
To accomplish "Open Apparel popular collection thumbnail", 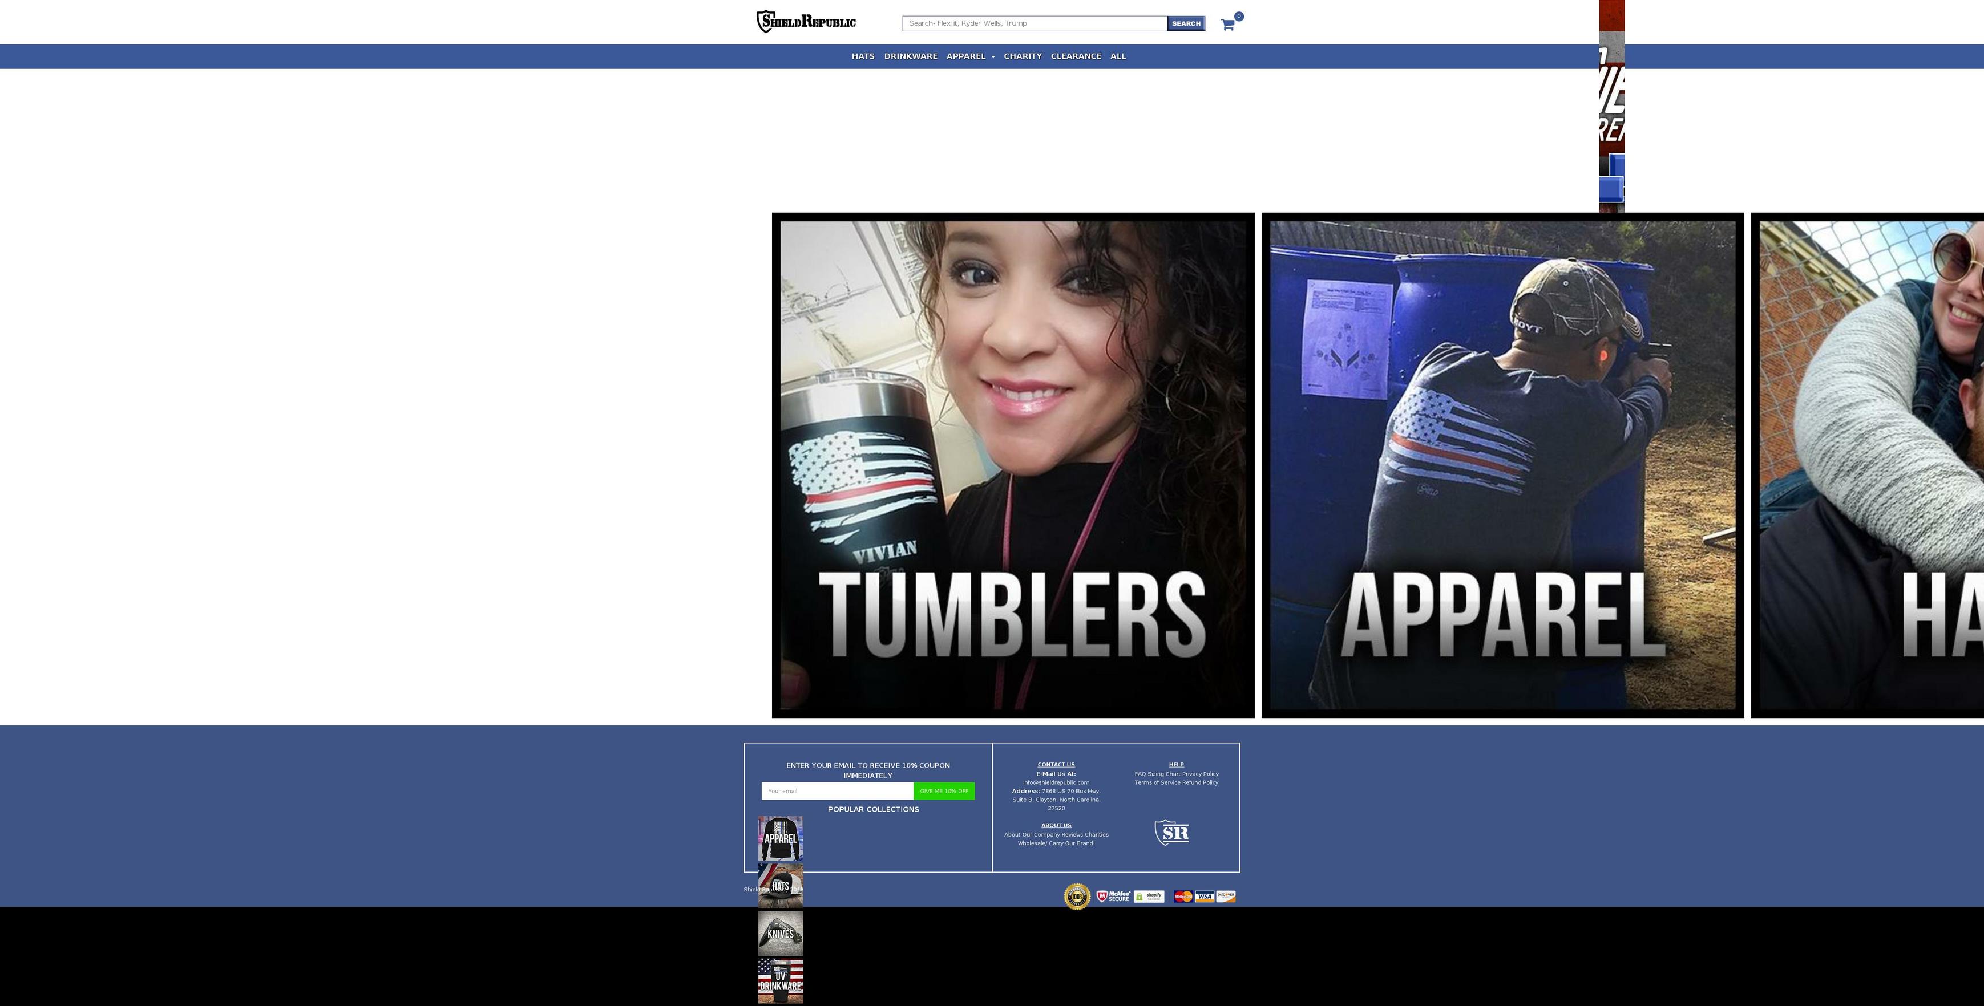I will coord(780,839).
